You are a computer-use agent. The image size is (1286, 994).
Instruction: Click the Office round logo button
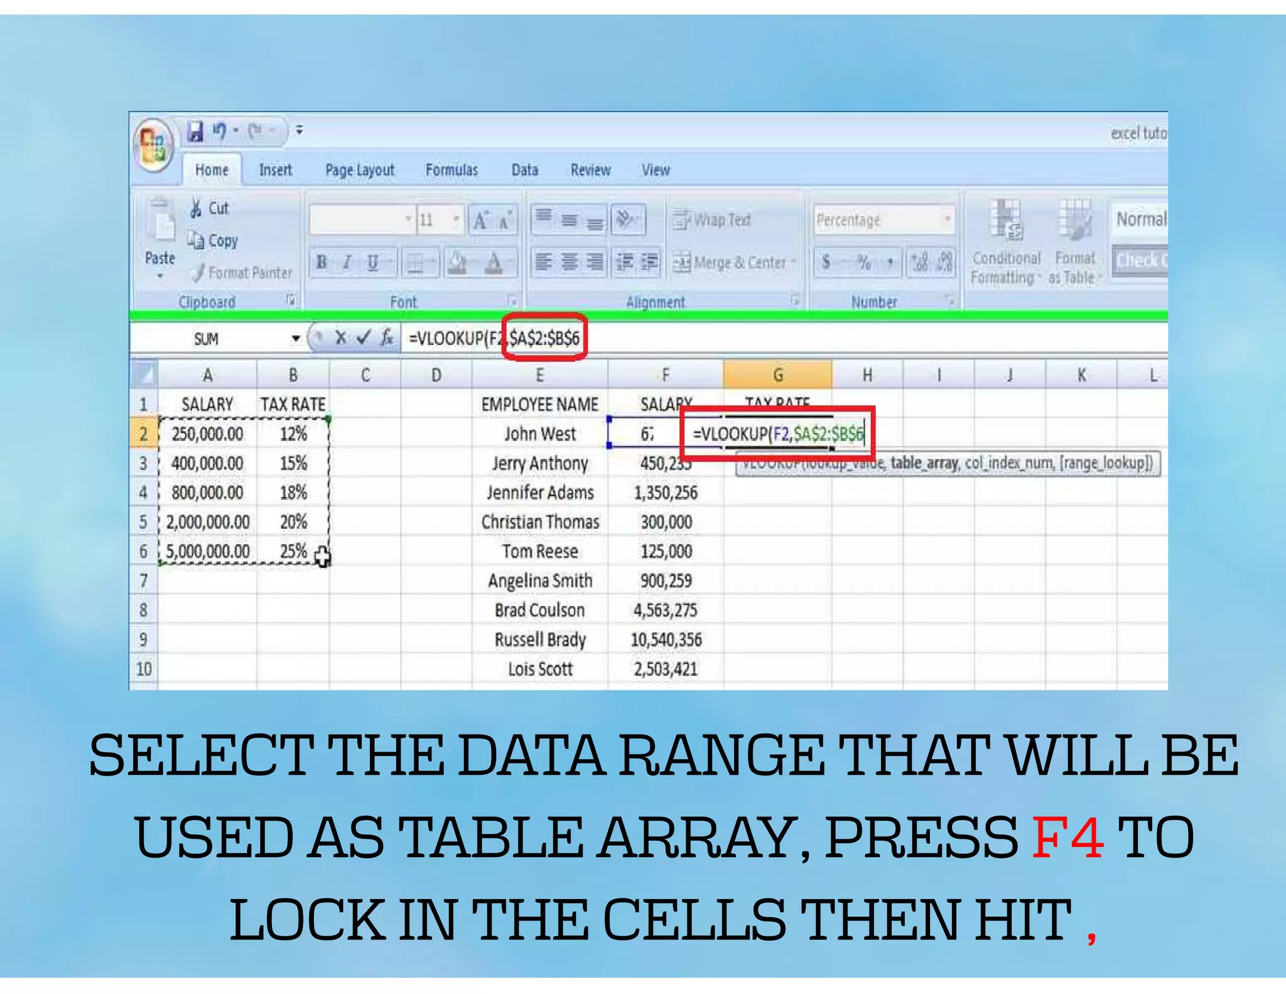(x=153, y=145)
